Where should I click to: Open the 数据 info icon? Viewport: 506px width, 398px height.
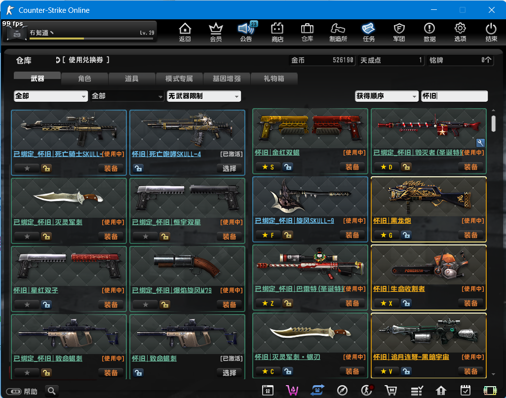coord(429,32)
